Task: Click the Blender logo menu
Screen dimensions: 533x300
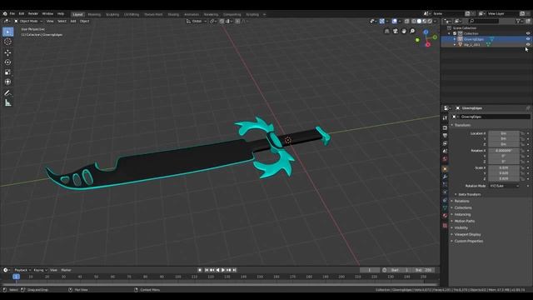Action: click(5, 13)
